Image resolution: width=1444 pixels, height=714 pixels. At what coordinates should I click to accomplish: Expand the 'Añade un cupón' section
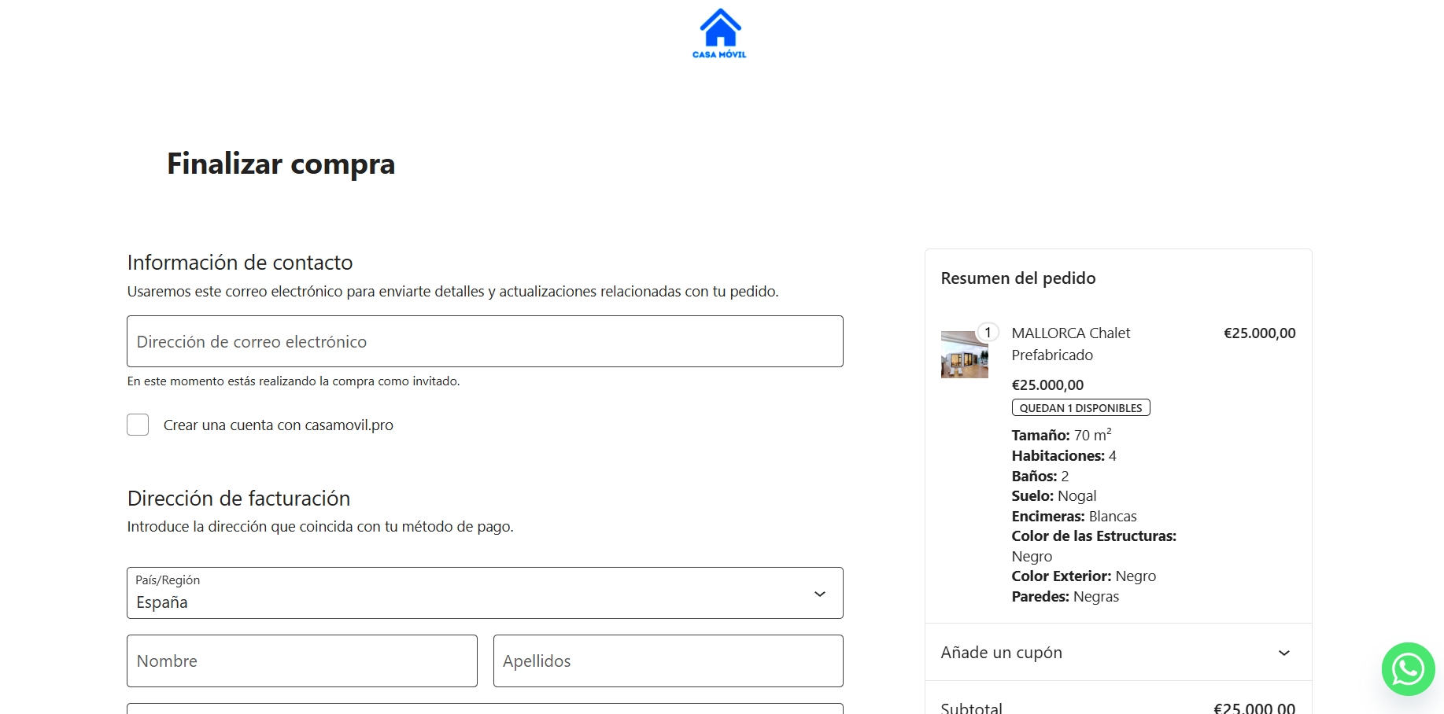pyautogui.click(x=1001, y=653)
